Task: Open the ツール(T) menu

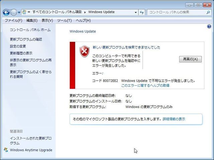Action: (x=65, y=21)
